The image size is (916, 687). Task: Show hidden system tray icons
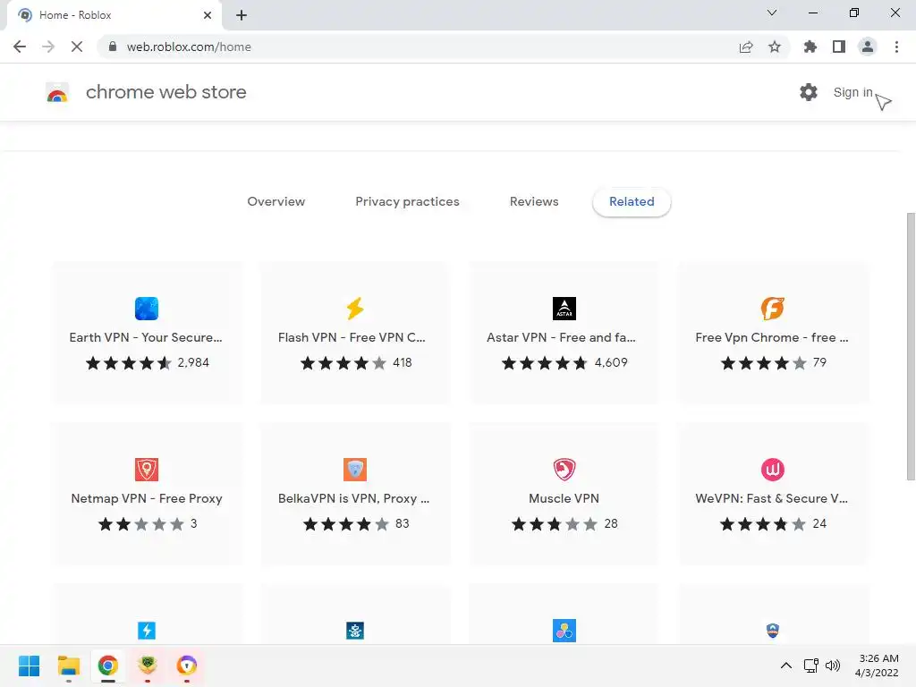click(x=786, y=666)
